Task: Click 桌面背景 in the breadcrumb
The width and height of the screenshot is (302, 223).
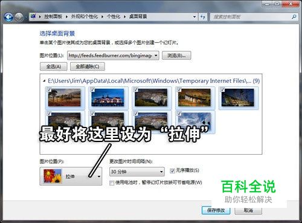Action: pyautogui.click(x=138, y=16)
